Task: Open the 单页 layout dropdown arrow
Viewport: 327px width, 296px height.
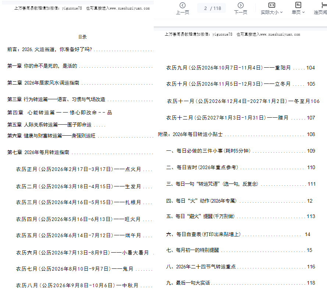Action: coord(303,12)
